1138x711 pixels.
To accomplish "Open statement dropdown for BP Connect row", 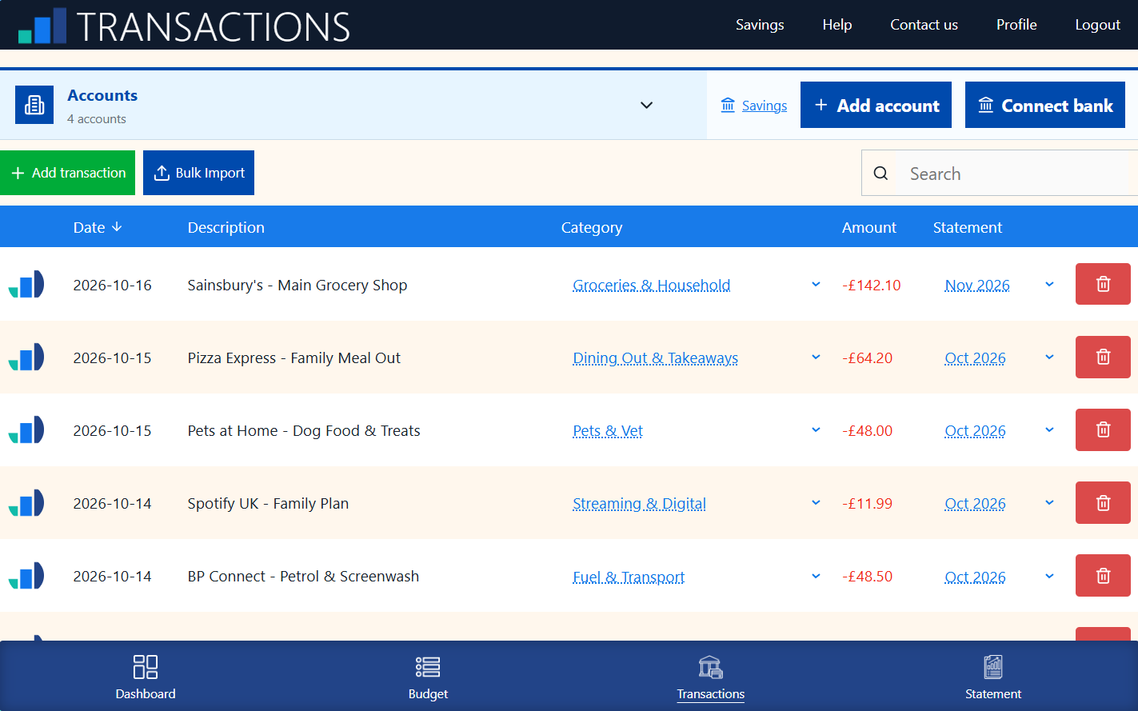I will (x=1049, y=576).
